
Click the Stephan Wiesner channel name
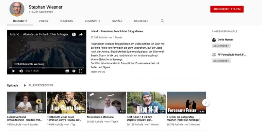click(x=46, y=7)
